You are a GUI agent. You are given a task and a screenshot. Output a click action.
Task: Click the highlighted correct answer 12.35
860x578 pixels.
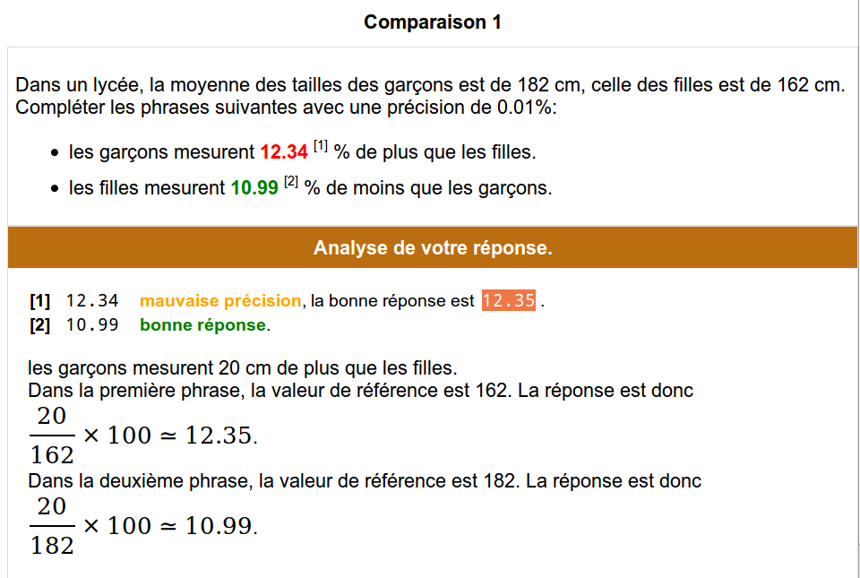pos(509,300)
